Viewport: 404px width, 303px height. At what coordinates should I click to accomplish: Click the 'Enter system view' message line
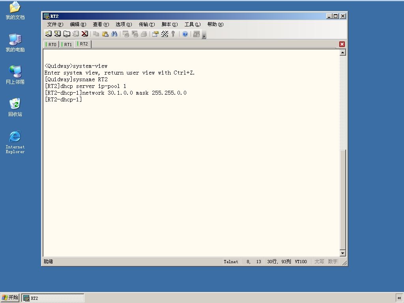[x=120, y=73]
